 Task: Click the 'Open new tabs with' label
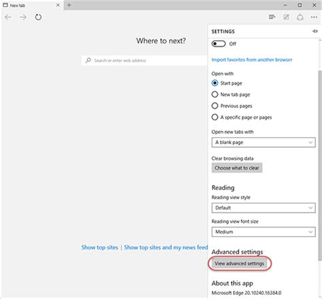click(232, 132)
